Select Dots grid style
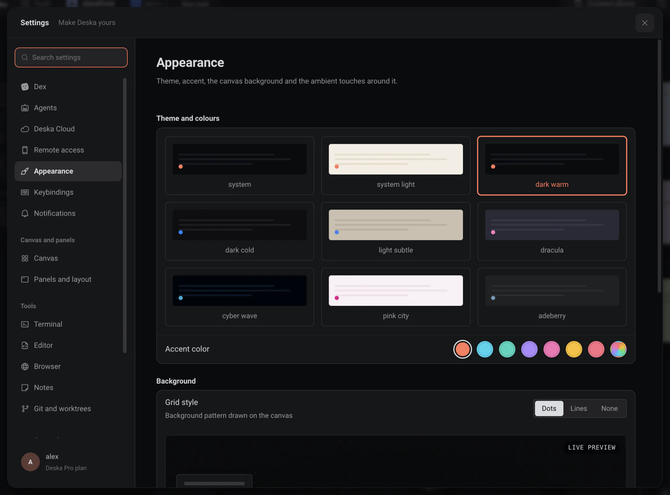The width and height of the screenshot is (670, 495). [549, 408]
